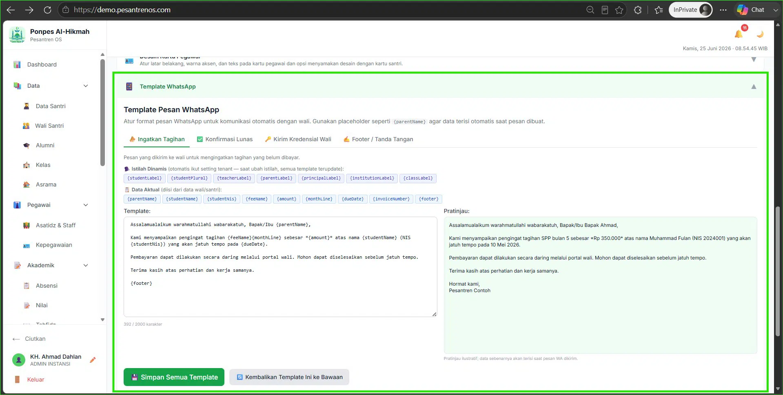Insert the {dueDate} placeholder

[353, 199]
